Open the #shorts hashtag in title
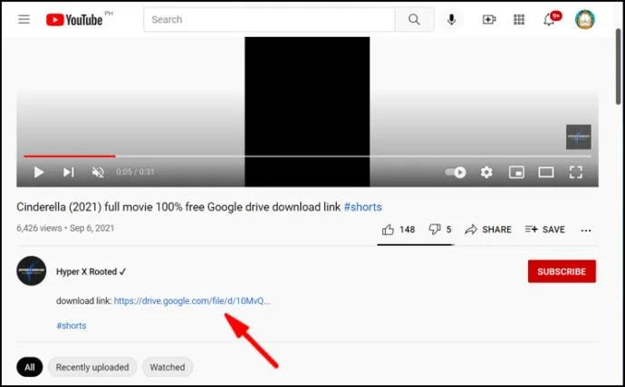The width and height of the screenshot is (625, 387). click(362, 207)
